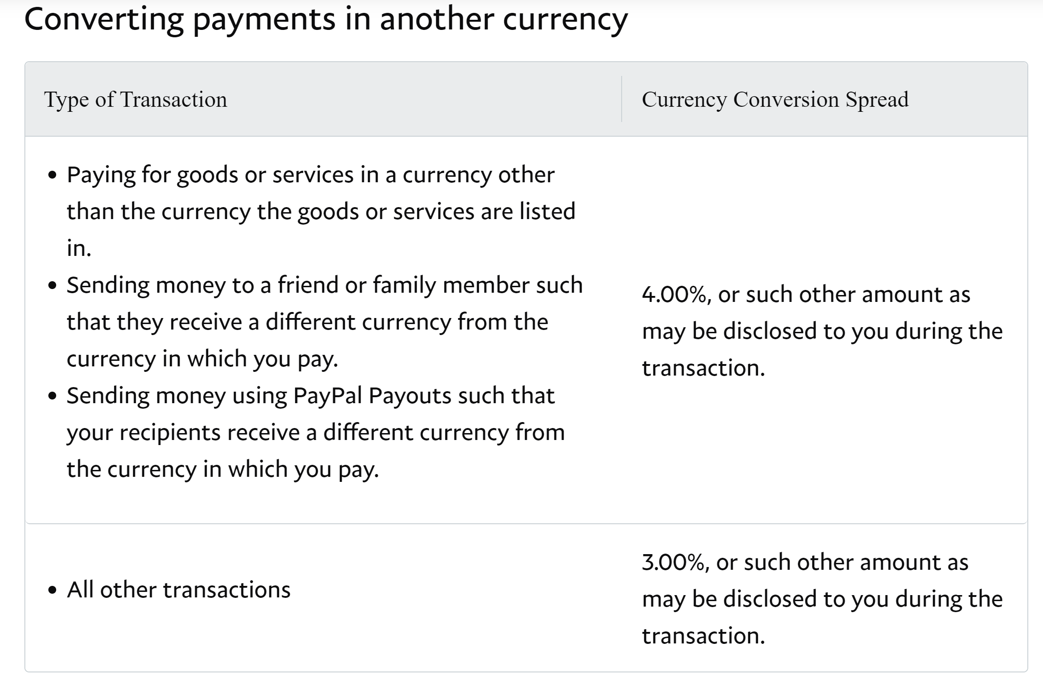Viewport: 1043px width, 683px height.
Task: Click the divider between the table header columns
Action: coord(622,99)
